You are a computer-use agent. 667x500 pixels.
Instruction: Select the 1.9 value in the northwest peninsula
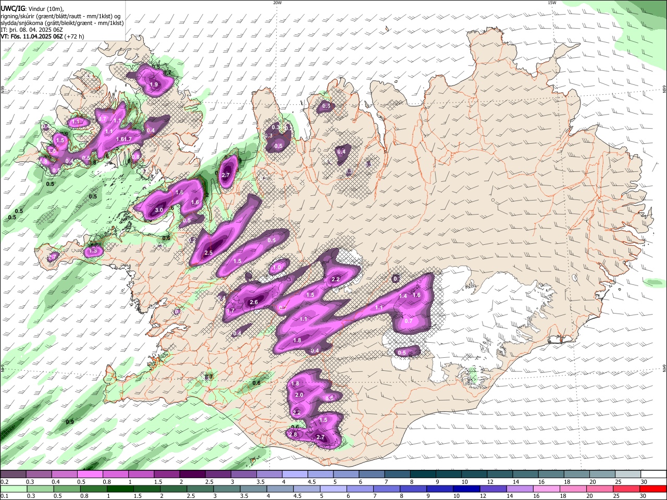[154, 85]
